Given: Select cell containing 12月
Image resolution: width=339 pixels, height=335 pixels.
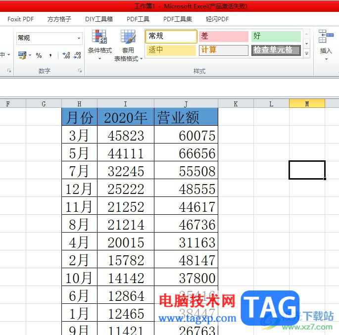Looking at the screenshot, I should pyautogui.click(x=79, y=188).
